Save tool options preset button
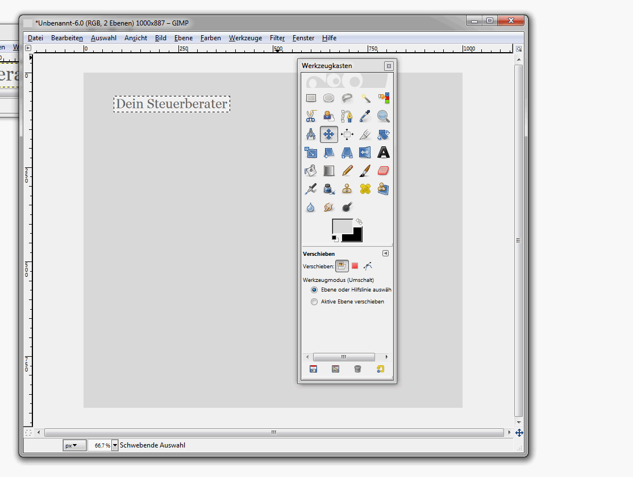Image resolution: width=633 pixels, height=477 pixels. pos(313,369)
